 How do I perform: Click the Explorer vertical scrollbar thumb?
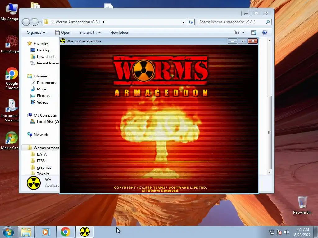point(269,132)
